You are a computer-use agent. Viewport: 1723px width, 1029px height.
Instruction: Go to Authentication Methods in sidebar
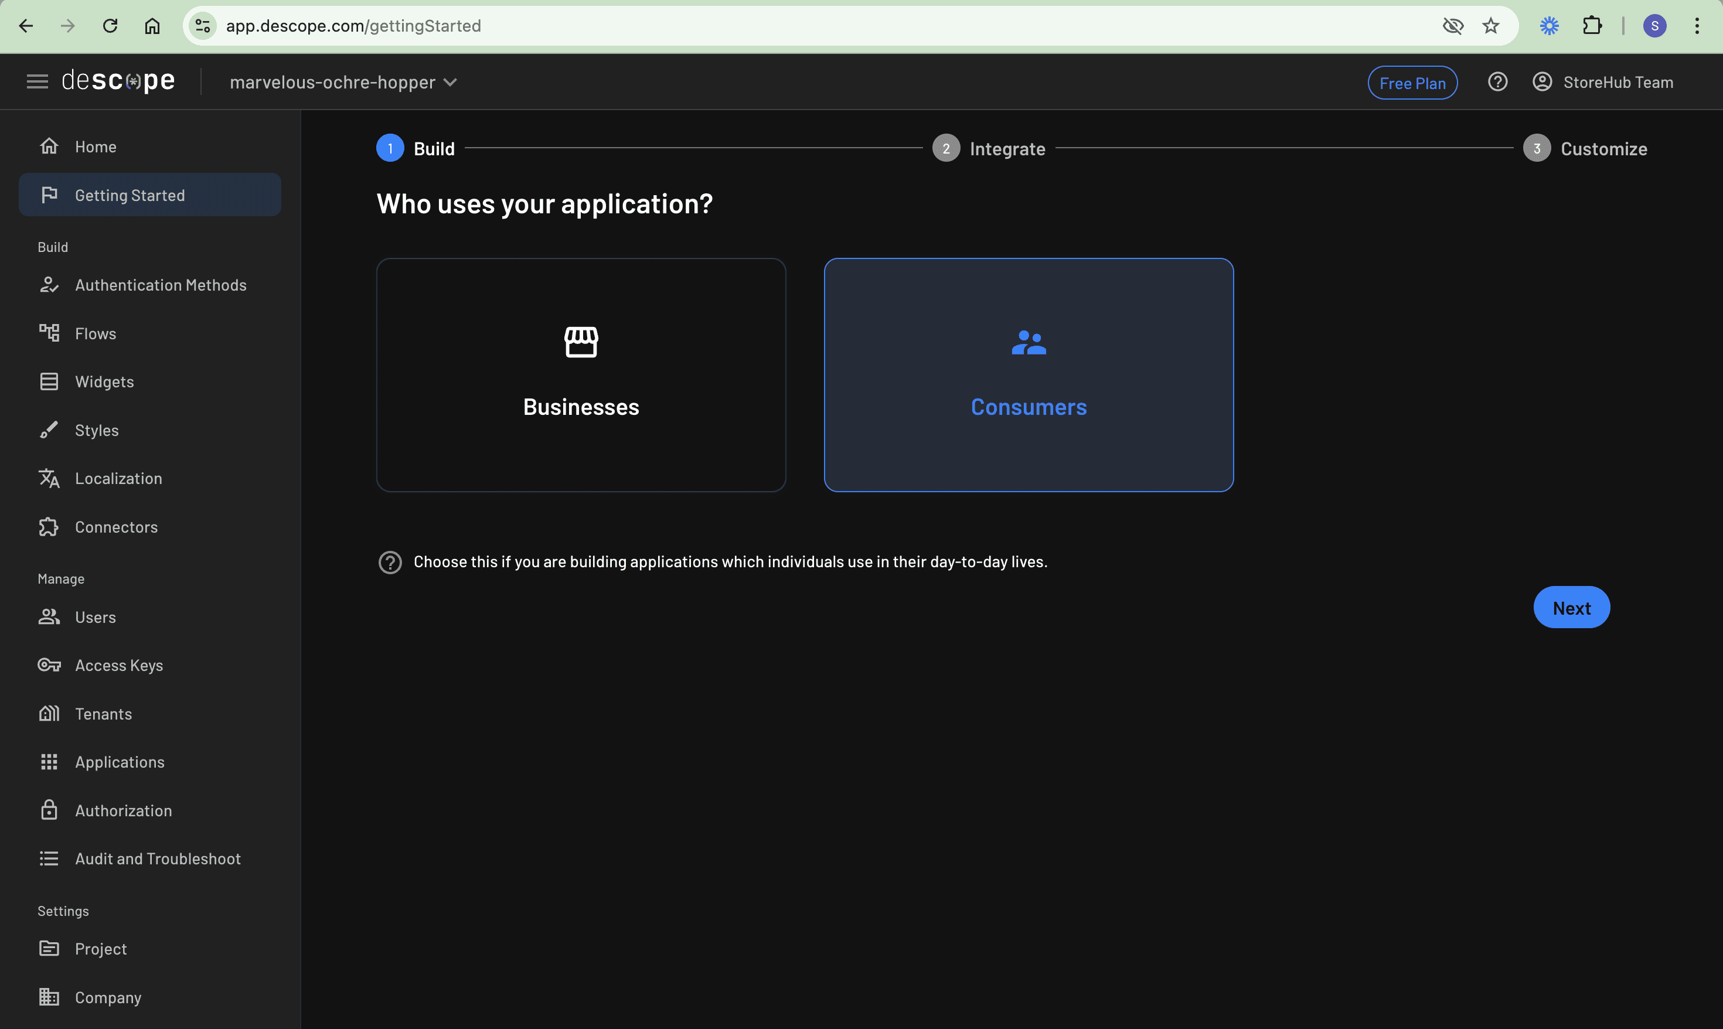point(160,285)
